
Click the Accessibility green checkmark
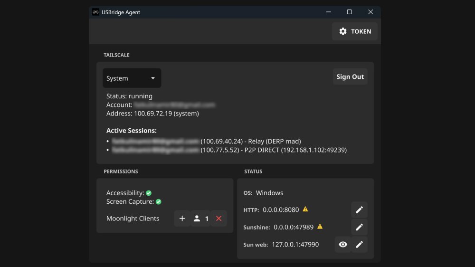click(149, 193)
